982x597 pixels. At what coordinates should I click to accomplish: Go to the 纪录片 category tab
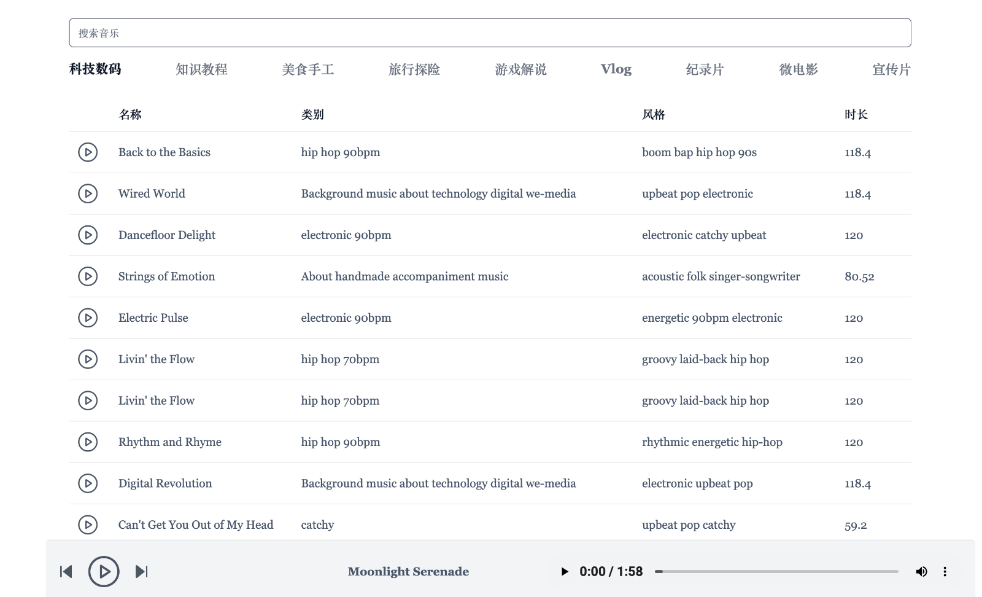tap(705, 69)
